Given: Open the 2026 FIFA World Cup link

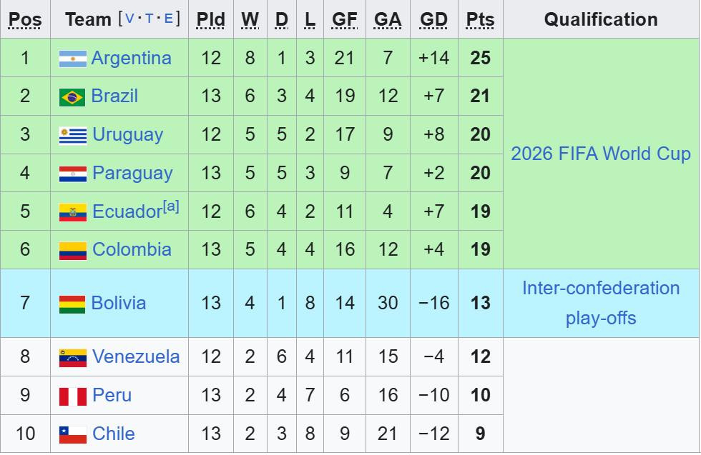Looking at the screenshot, I should point(601,154).
